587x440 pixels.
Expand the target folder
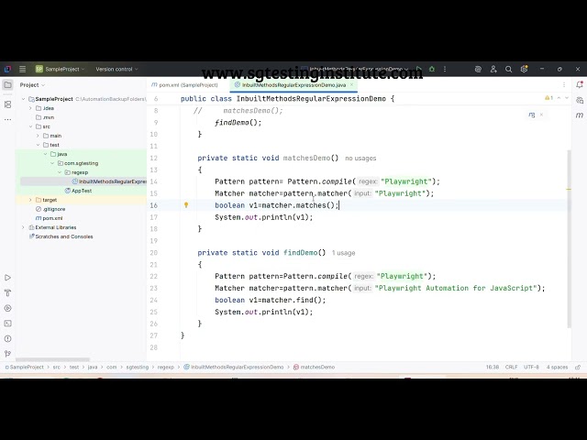[30, 200]
